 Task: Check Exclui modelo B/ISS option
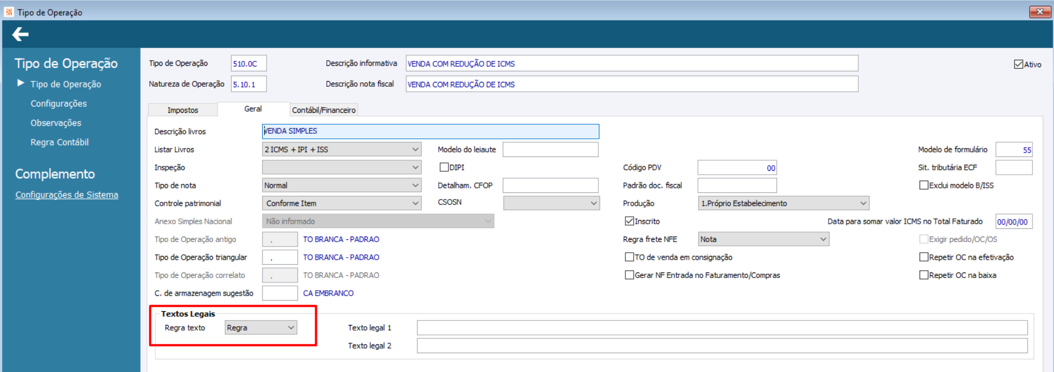tap(923, 185)
